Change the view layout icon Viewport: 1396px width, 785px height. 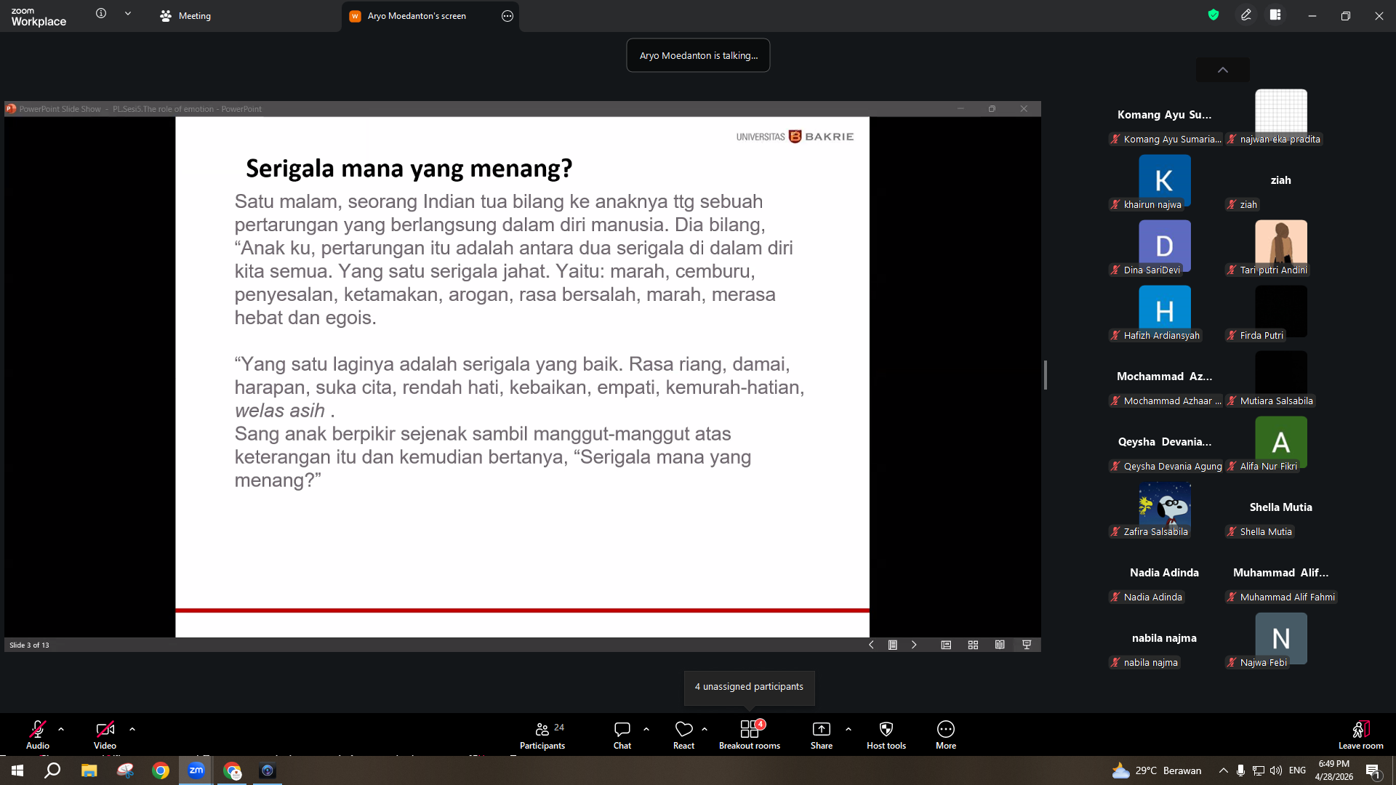point(1275,15)
